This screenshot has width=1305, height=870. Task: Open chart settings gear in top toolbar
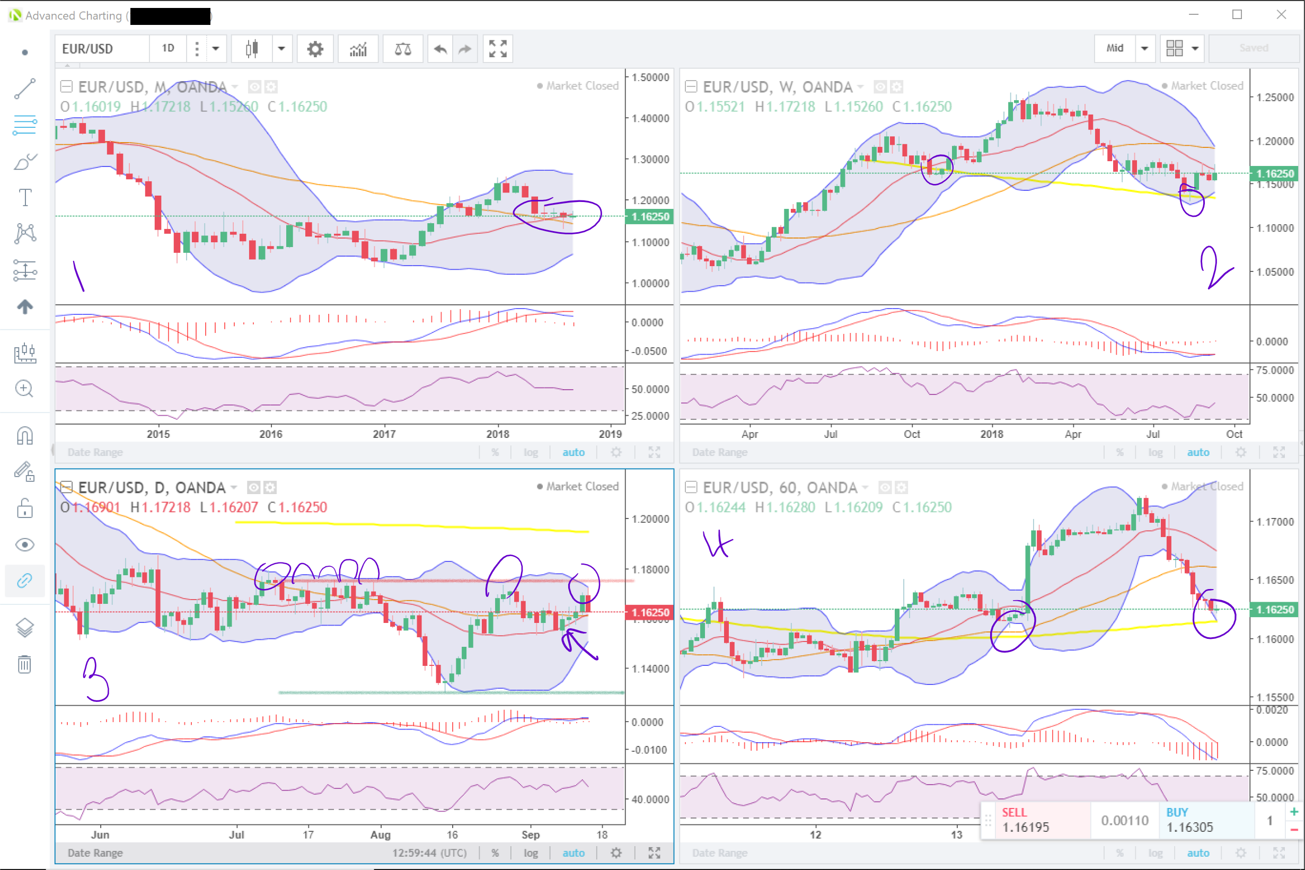[315, 49]
